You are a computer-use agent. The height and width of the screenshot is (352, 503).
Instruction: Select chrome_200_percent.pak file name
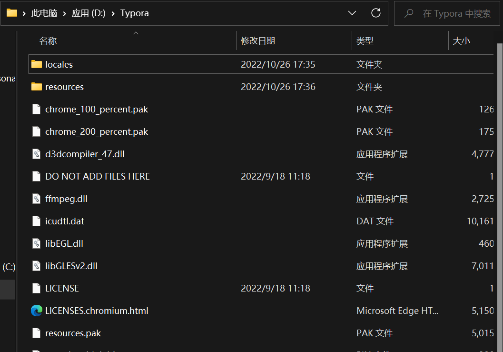click(x=97, y=132)
